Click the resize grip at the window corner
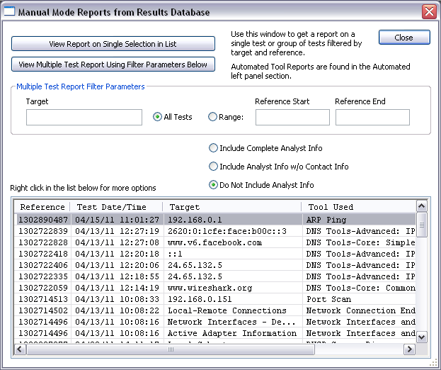Image resolution: width=441 pixels, height=370 pixels. [x=435, y=363]
